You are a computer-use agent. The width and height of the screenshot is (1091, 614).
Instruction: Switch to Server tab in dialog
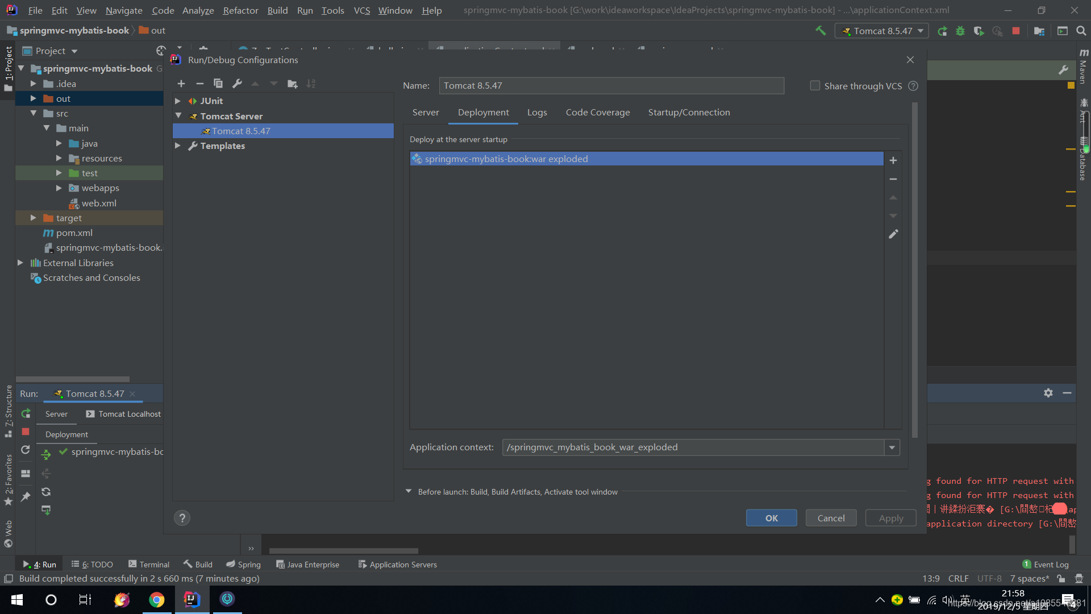pos(426,112)
